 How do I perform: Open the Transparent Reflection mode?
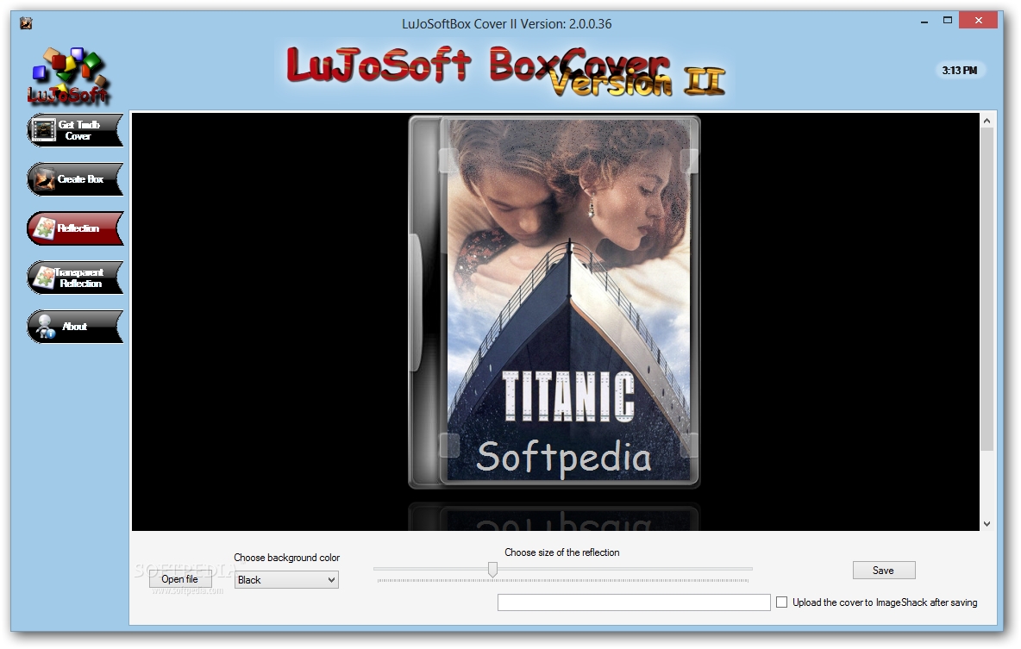coord(75,278)
